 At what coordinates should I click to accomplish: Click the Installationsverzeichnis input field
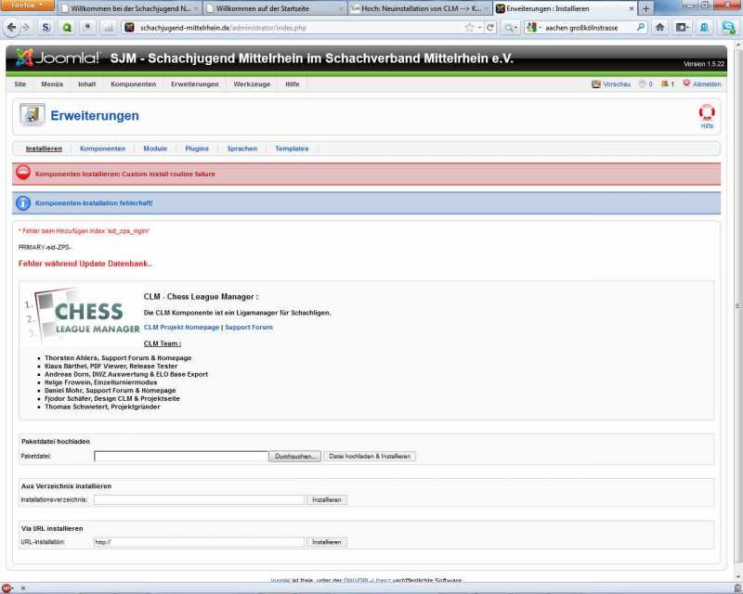(199, 499)
